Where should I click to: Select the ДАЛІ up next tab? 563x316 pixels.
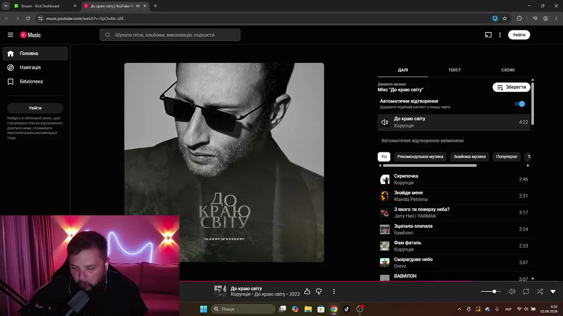[403, 70]
